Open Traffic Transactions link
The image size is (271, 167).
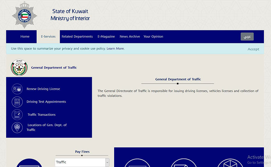(x=41, y=115)
